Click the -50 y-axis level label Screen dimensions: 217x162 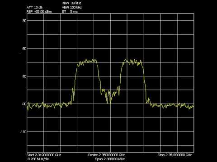pos(24,49)
